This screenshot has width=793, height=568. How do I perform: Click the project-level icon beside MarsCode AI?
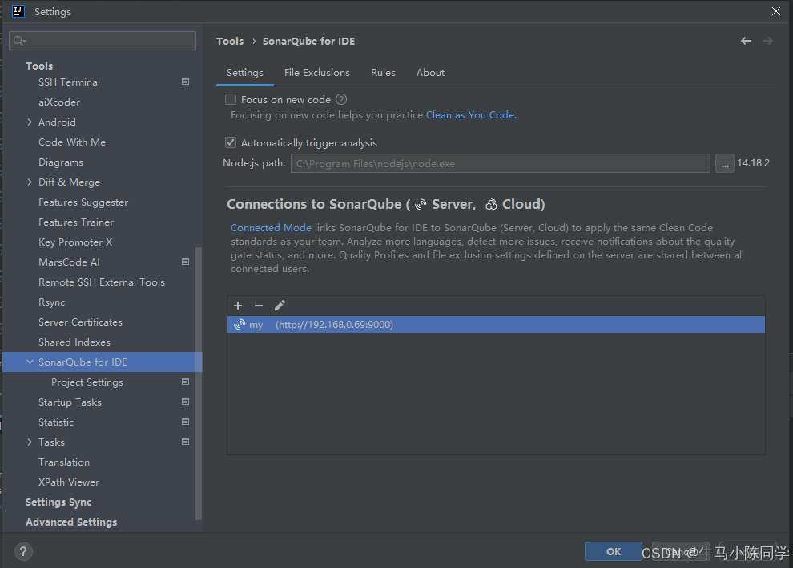click(x=186, y=262)
